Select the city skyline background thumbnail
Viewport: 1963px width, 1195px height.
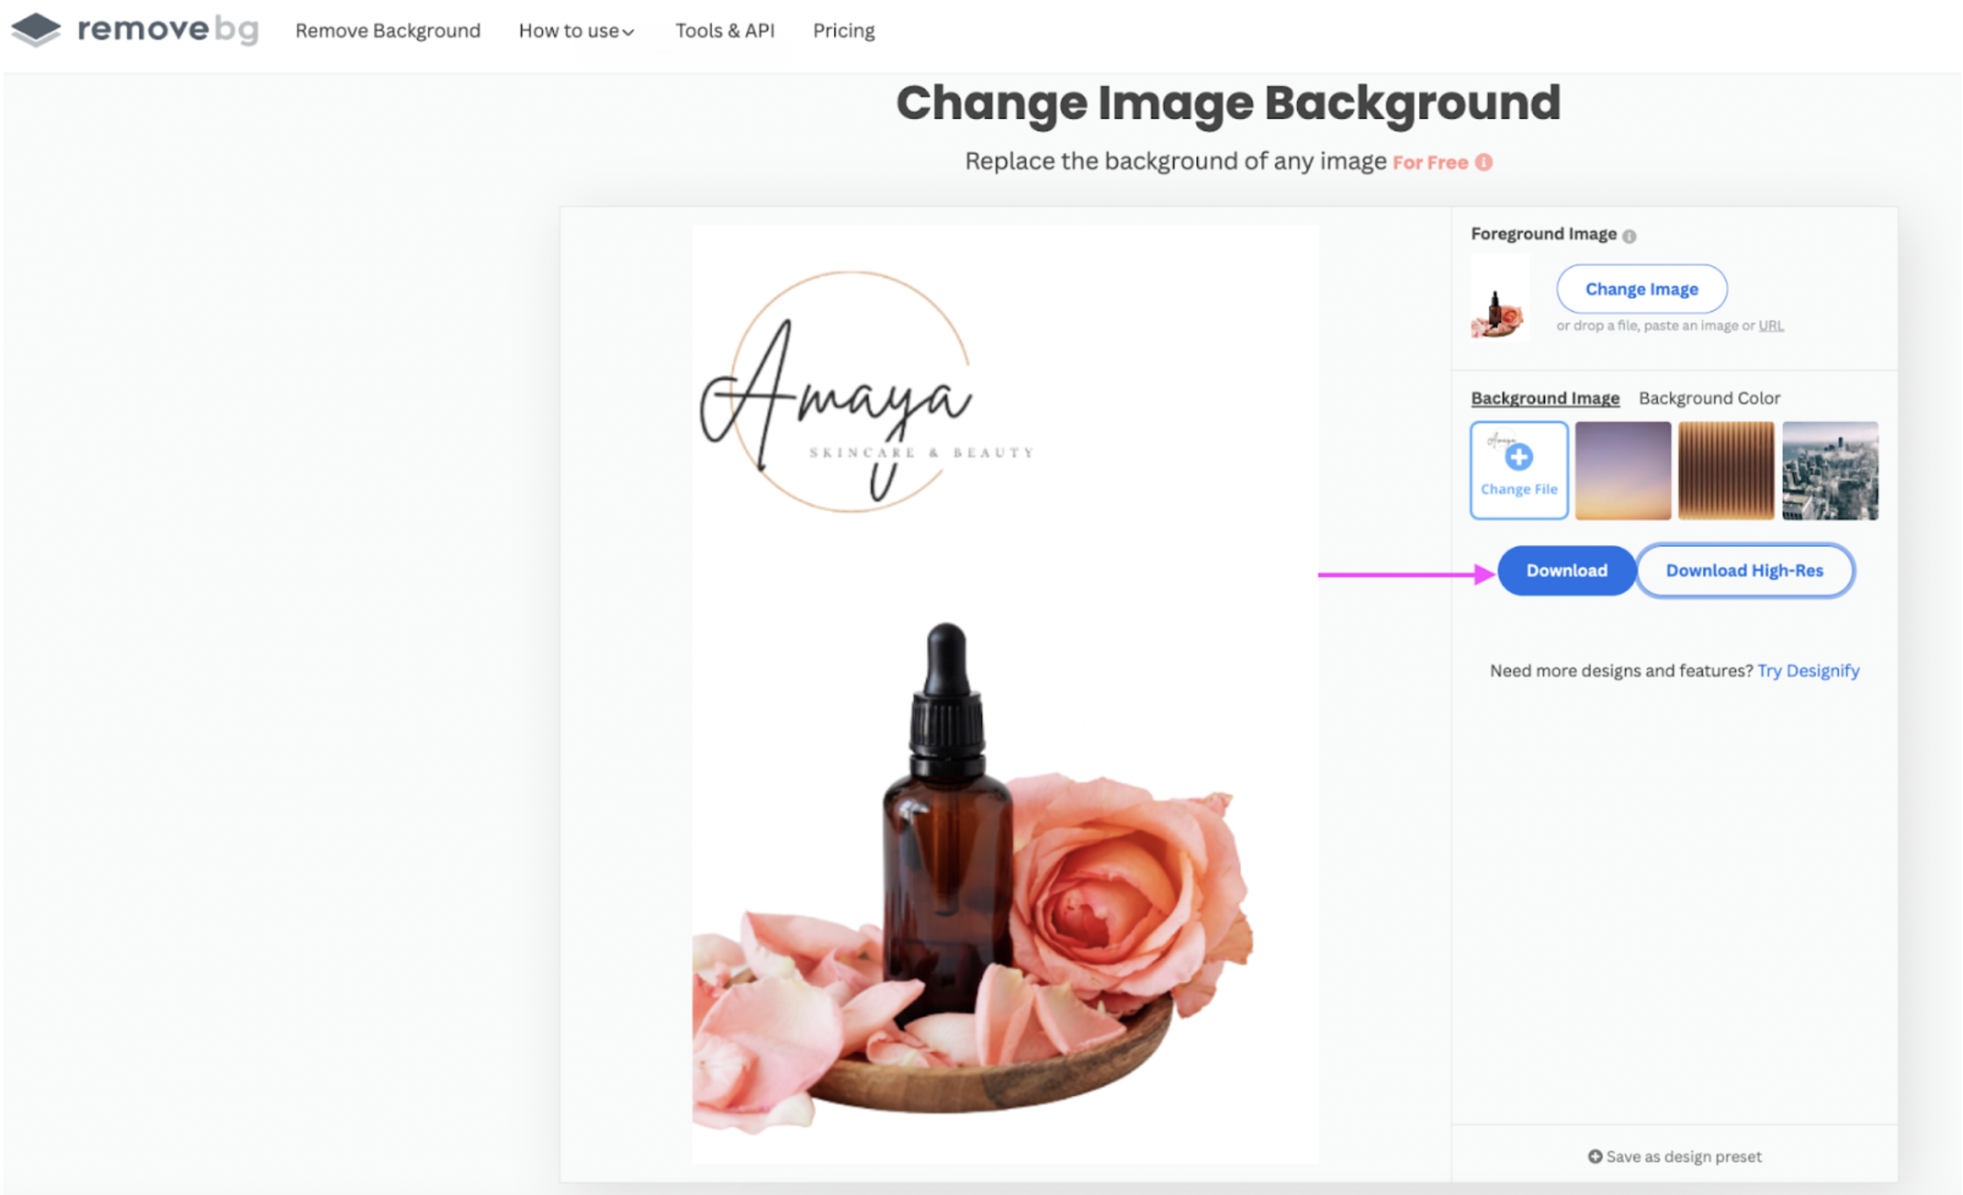1834,470
